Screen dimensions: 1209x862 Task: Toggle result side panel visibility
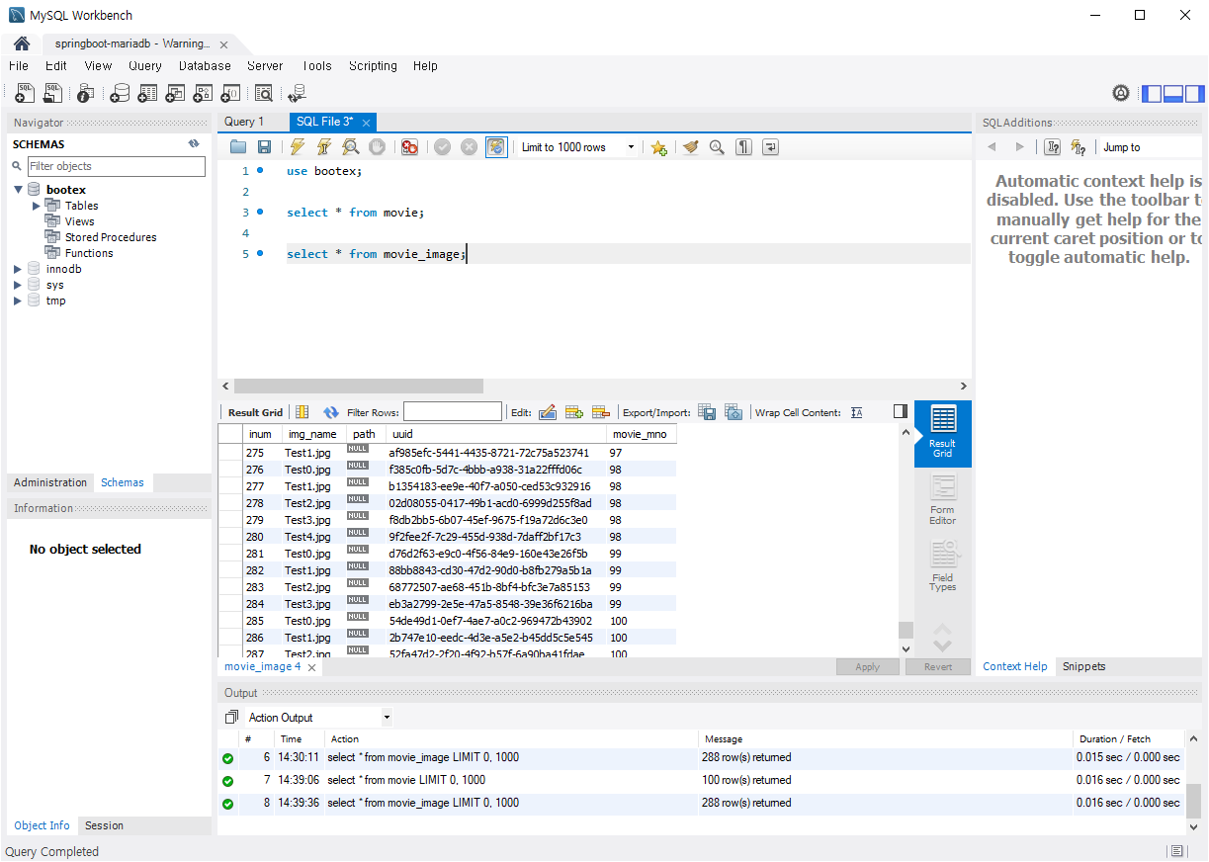point(900,411)
